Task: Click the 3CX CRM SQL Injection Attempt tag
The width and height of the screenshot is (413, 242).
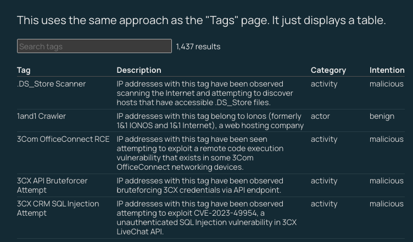Action: [58, 208]
